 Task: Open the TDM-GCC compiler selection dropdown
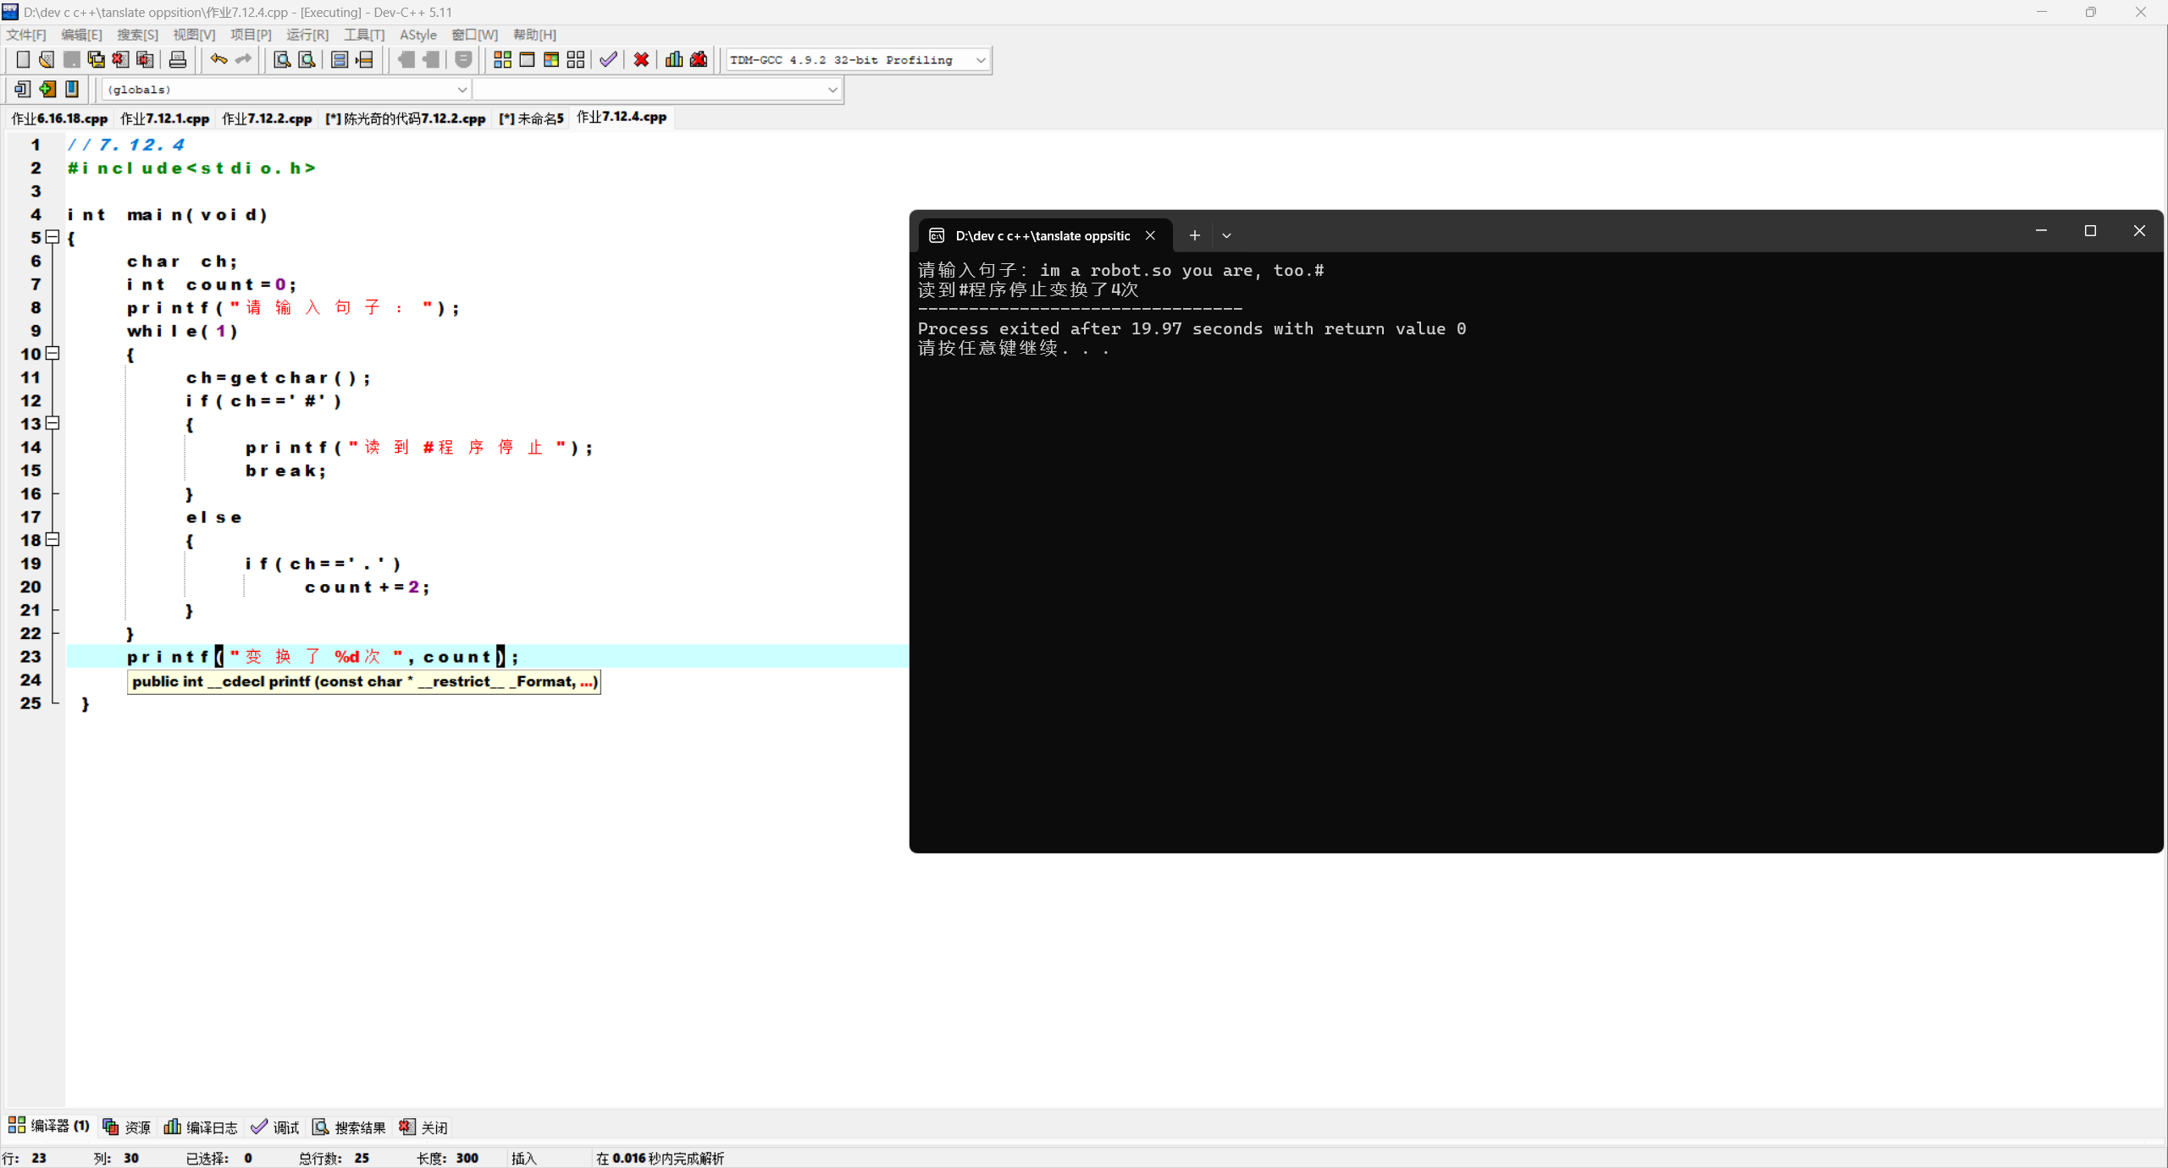click(980, 60)
